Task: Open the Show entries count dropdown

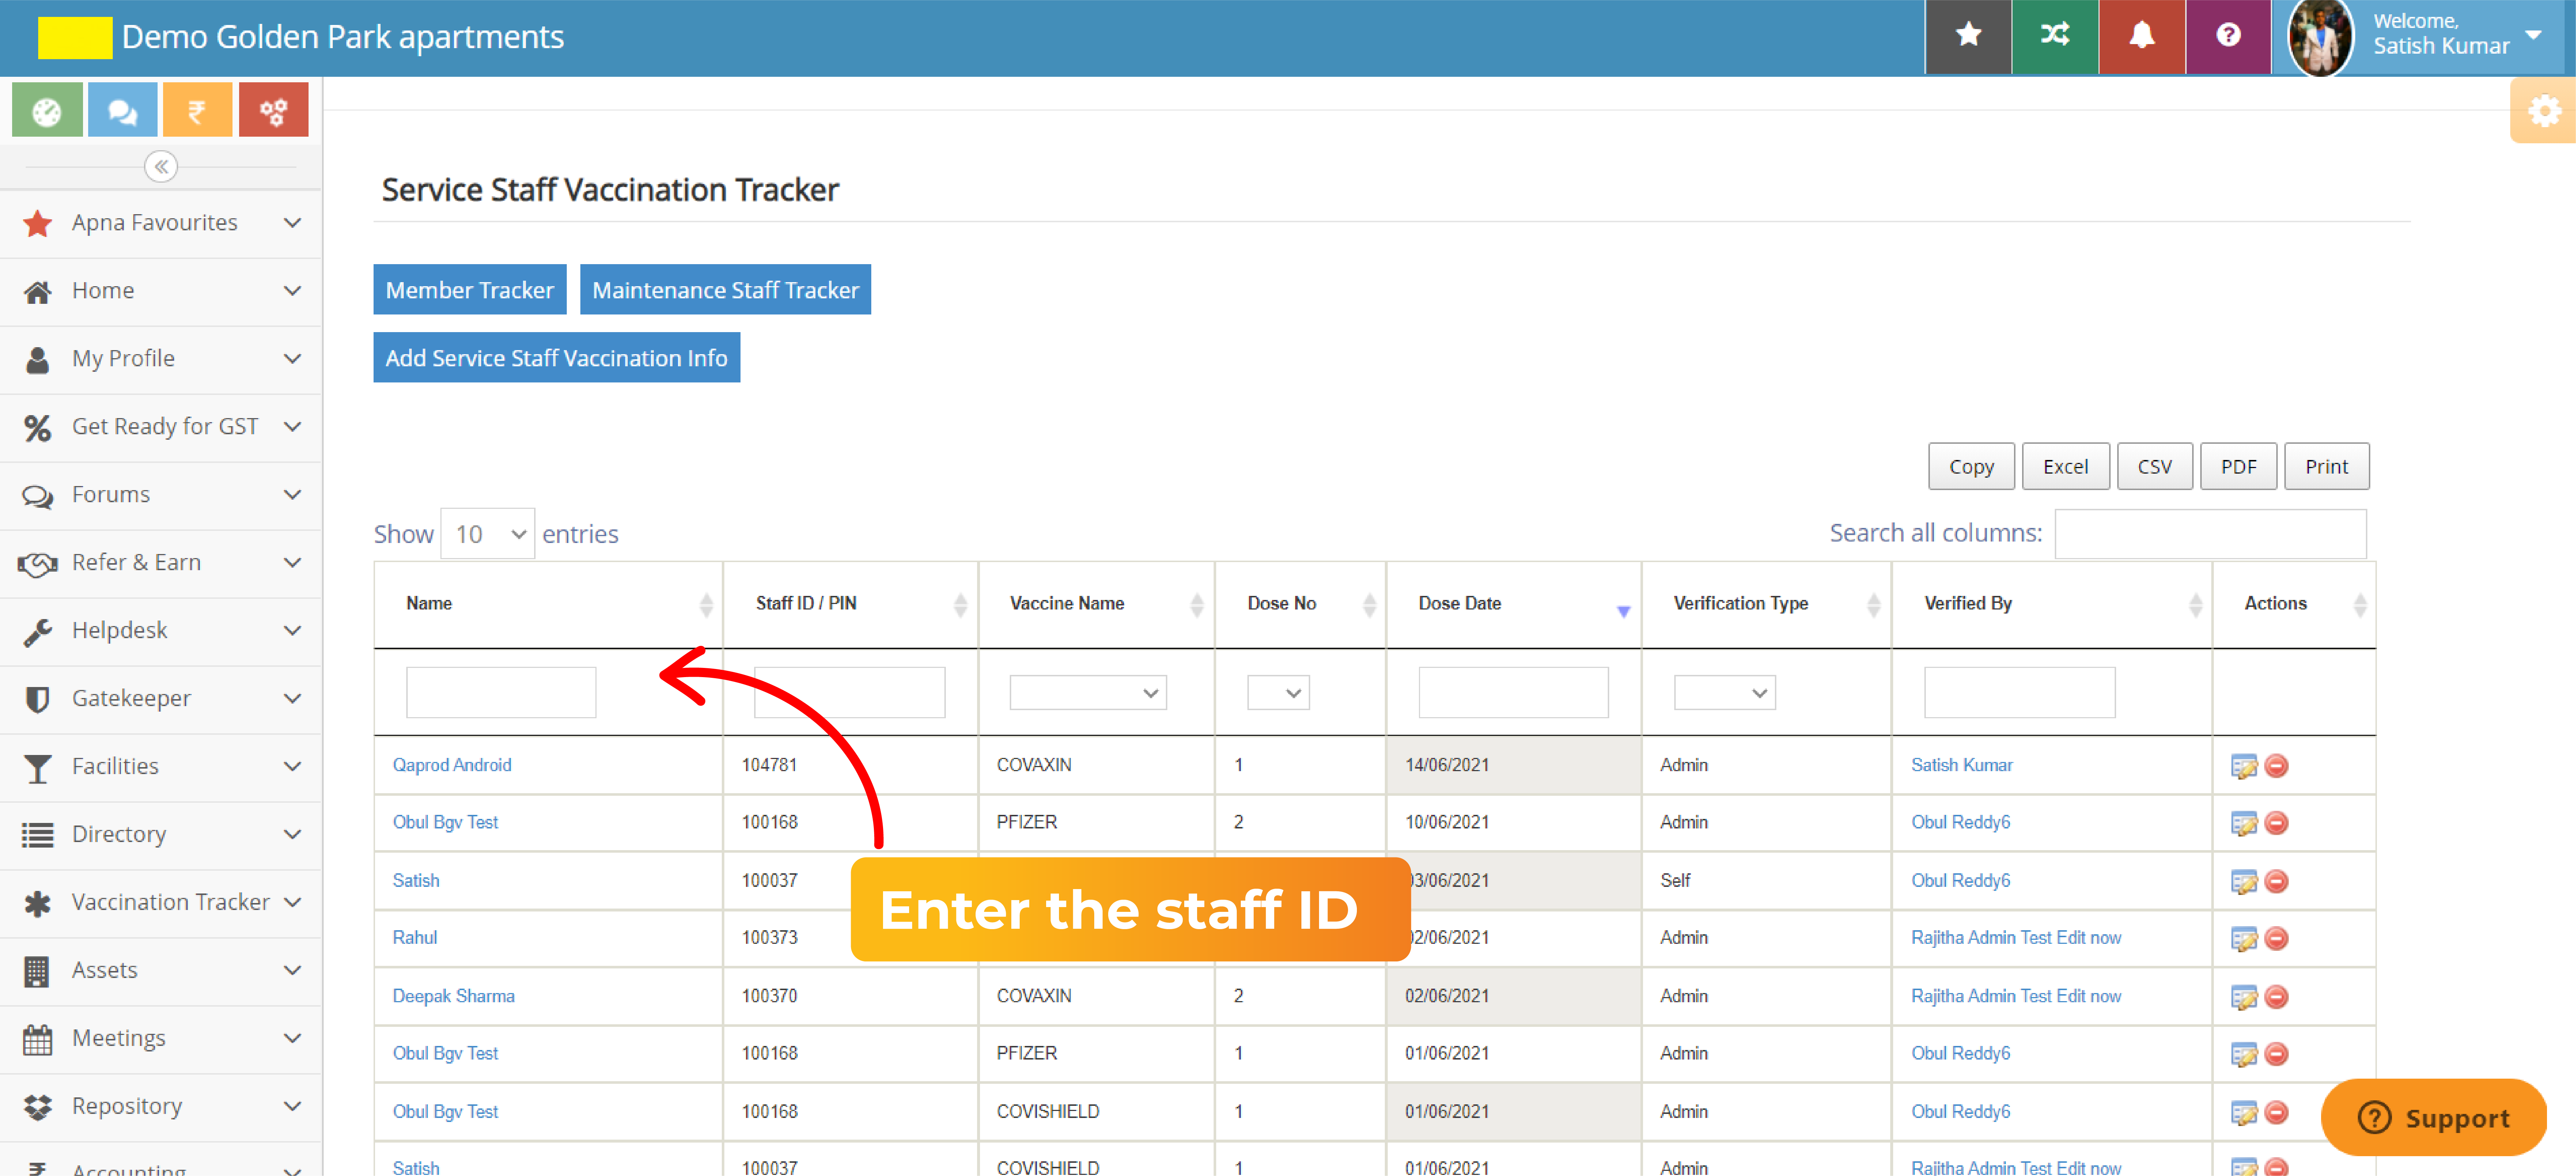Action: [488, 534]
